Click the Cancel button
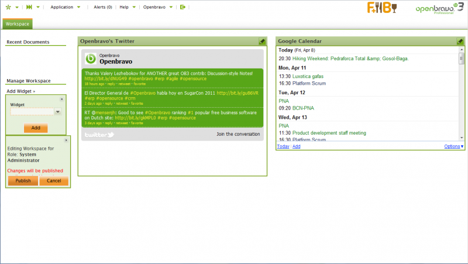Viewport: 468px width, 264px height. (x=54, y=181)
